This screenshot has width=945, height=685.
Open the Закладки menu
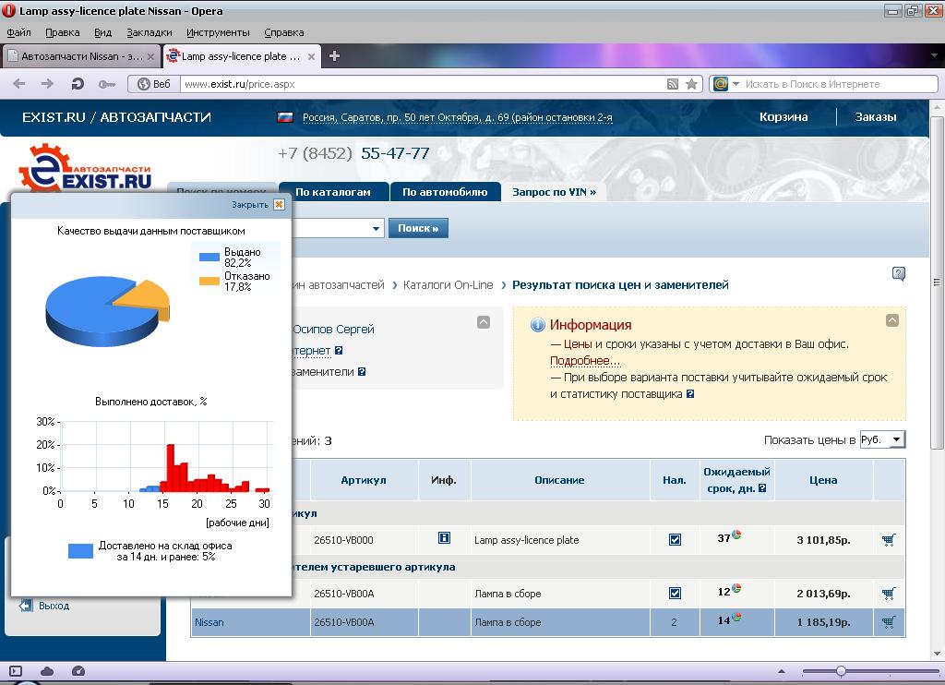pos(150,32)
